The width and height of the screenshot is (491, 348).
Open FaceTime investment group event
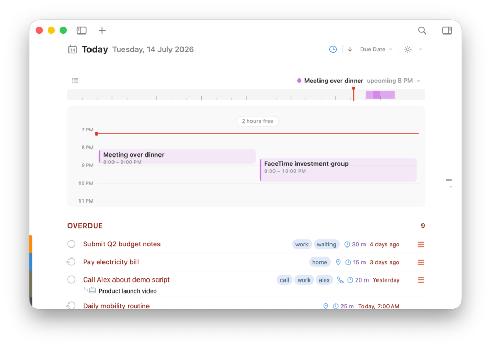pos(338,170)
